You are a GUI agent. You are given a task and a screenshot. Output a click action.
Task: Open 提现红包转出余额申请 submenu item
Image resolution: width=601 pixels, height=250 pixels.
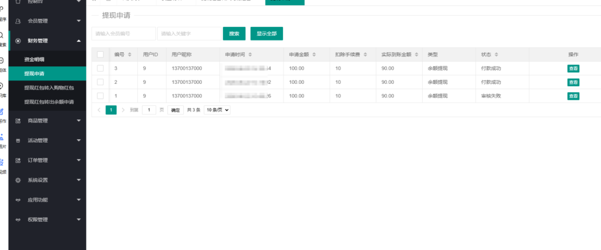(47, 102)
